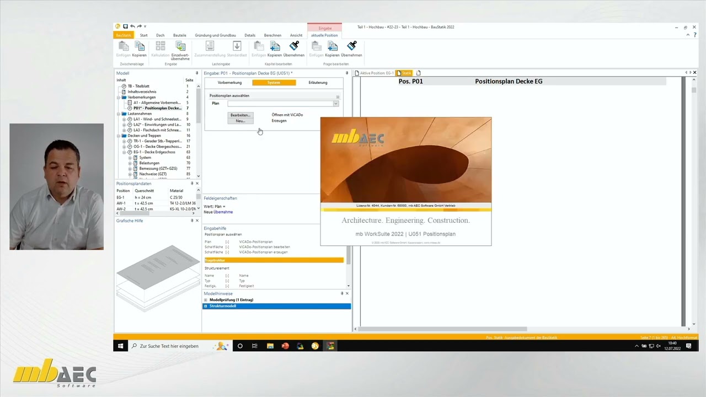Viewport: 706px width, 397px height.
Task: Switch to the Start ribbon tab
Action: [x=143, y=35]
